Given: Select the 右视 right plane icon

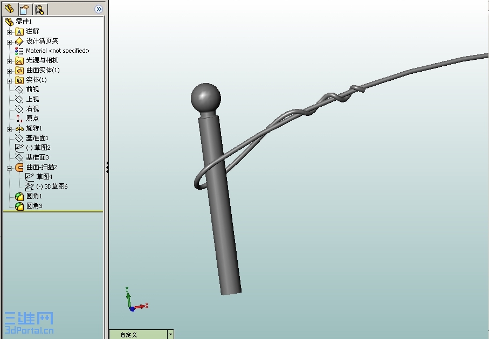Looking at the screenshot, I should pos(19,109).
